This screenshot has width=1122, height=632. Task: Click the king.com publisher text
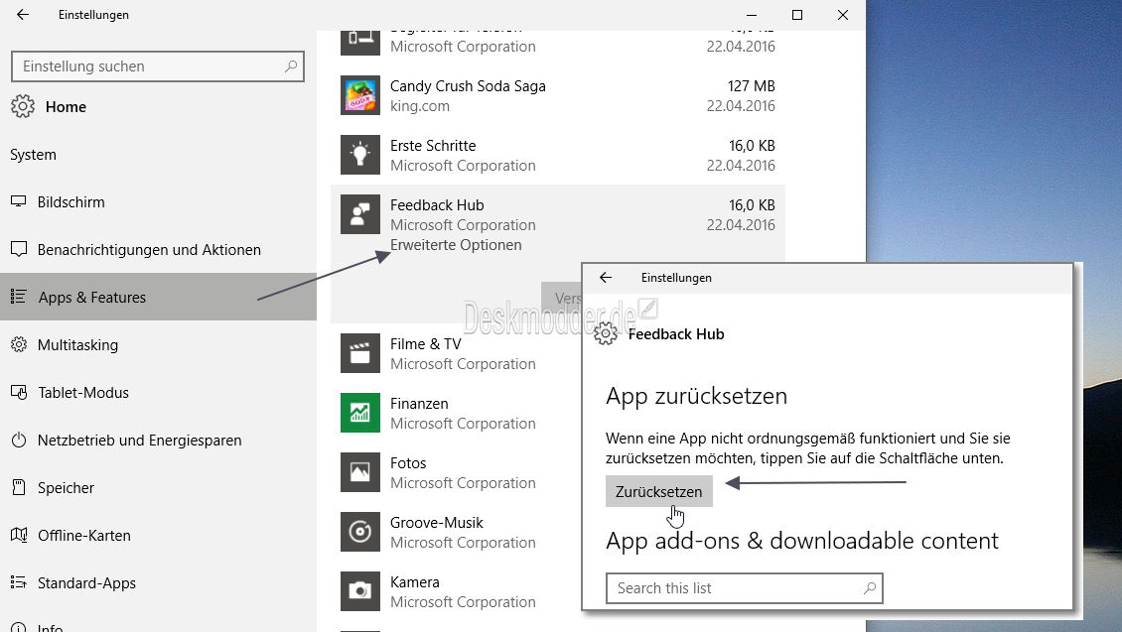[x=420, y=106]
